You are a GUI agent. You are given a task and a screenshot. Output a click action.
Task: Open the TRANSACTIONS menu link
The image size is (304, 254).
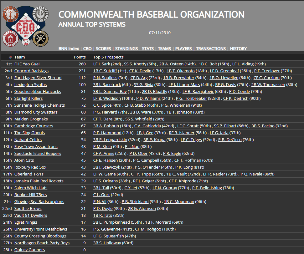tap(211, 48)
